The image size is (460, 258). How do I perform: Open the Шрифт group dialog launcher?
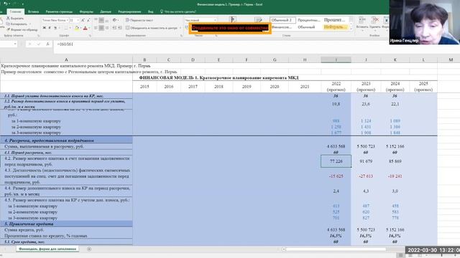pyautogui.click(x=90, y=36)
